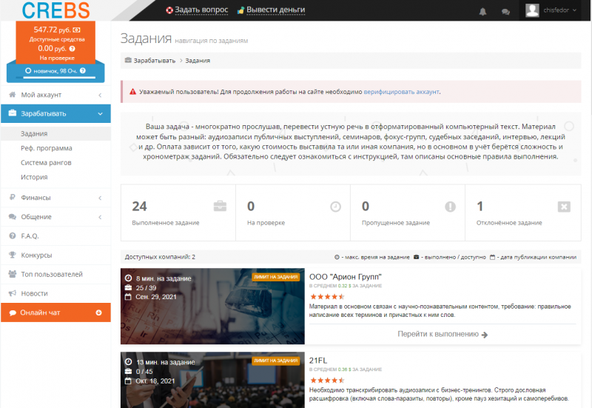This screenshot has height=408, width=592.
Task: Click the briefcase icon on Выполненное задание
Action: click(x=220, y=207)
